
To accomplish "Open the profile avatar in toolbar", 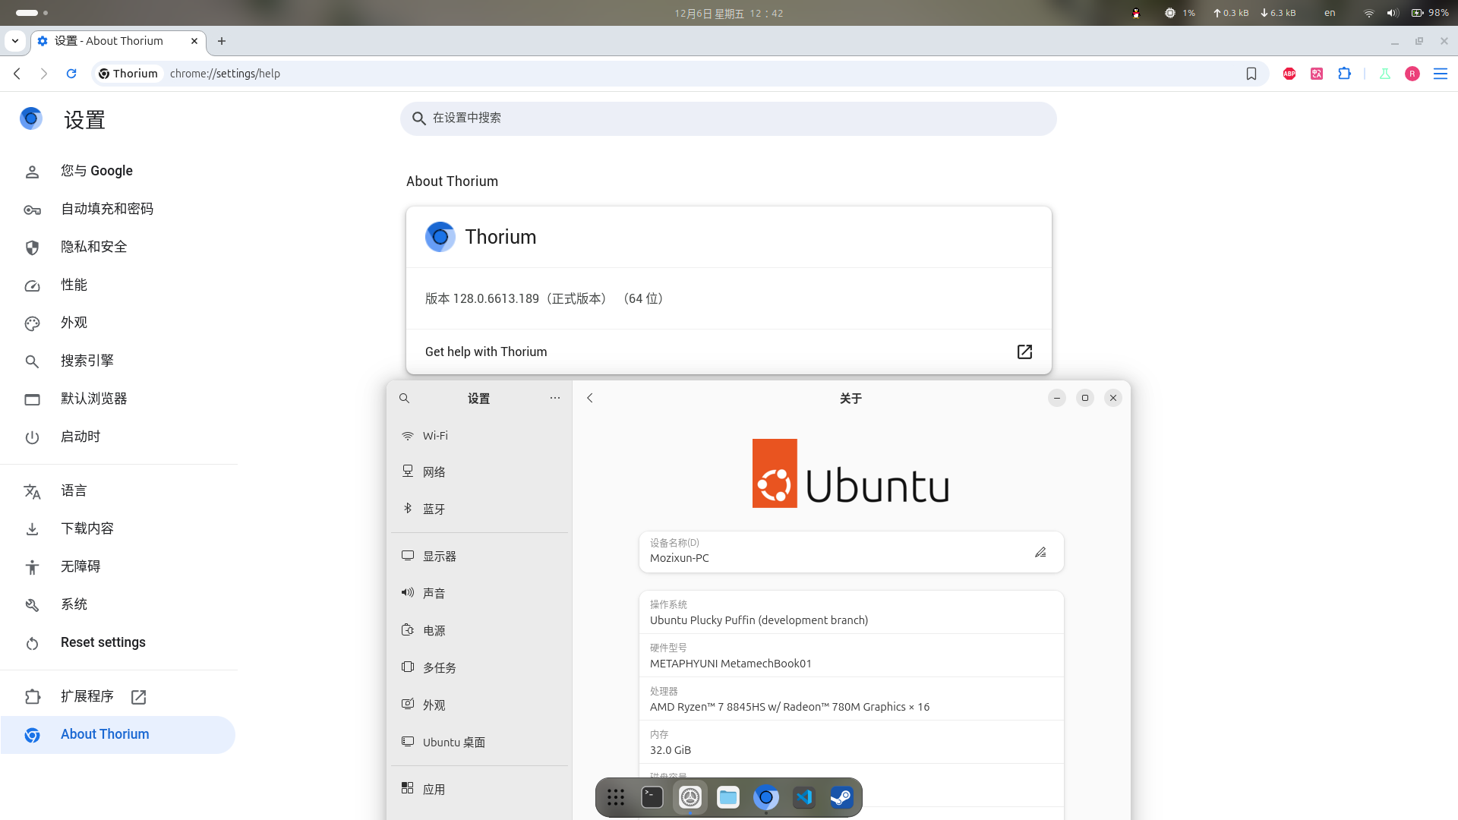I will click(x=1412, y=74).
